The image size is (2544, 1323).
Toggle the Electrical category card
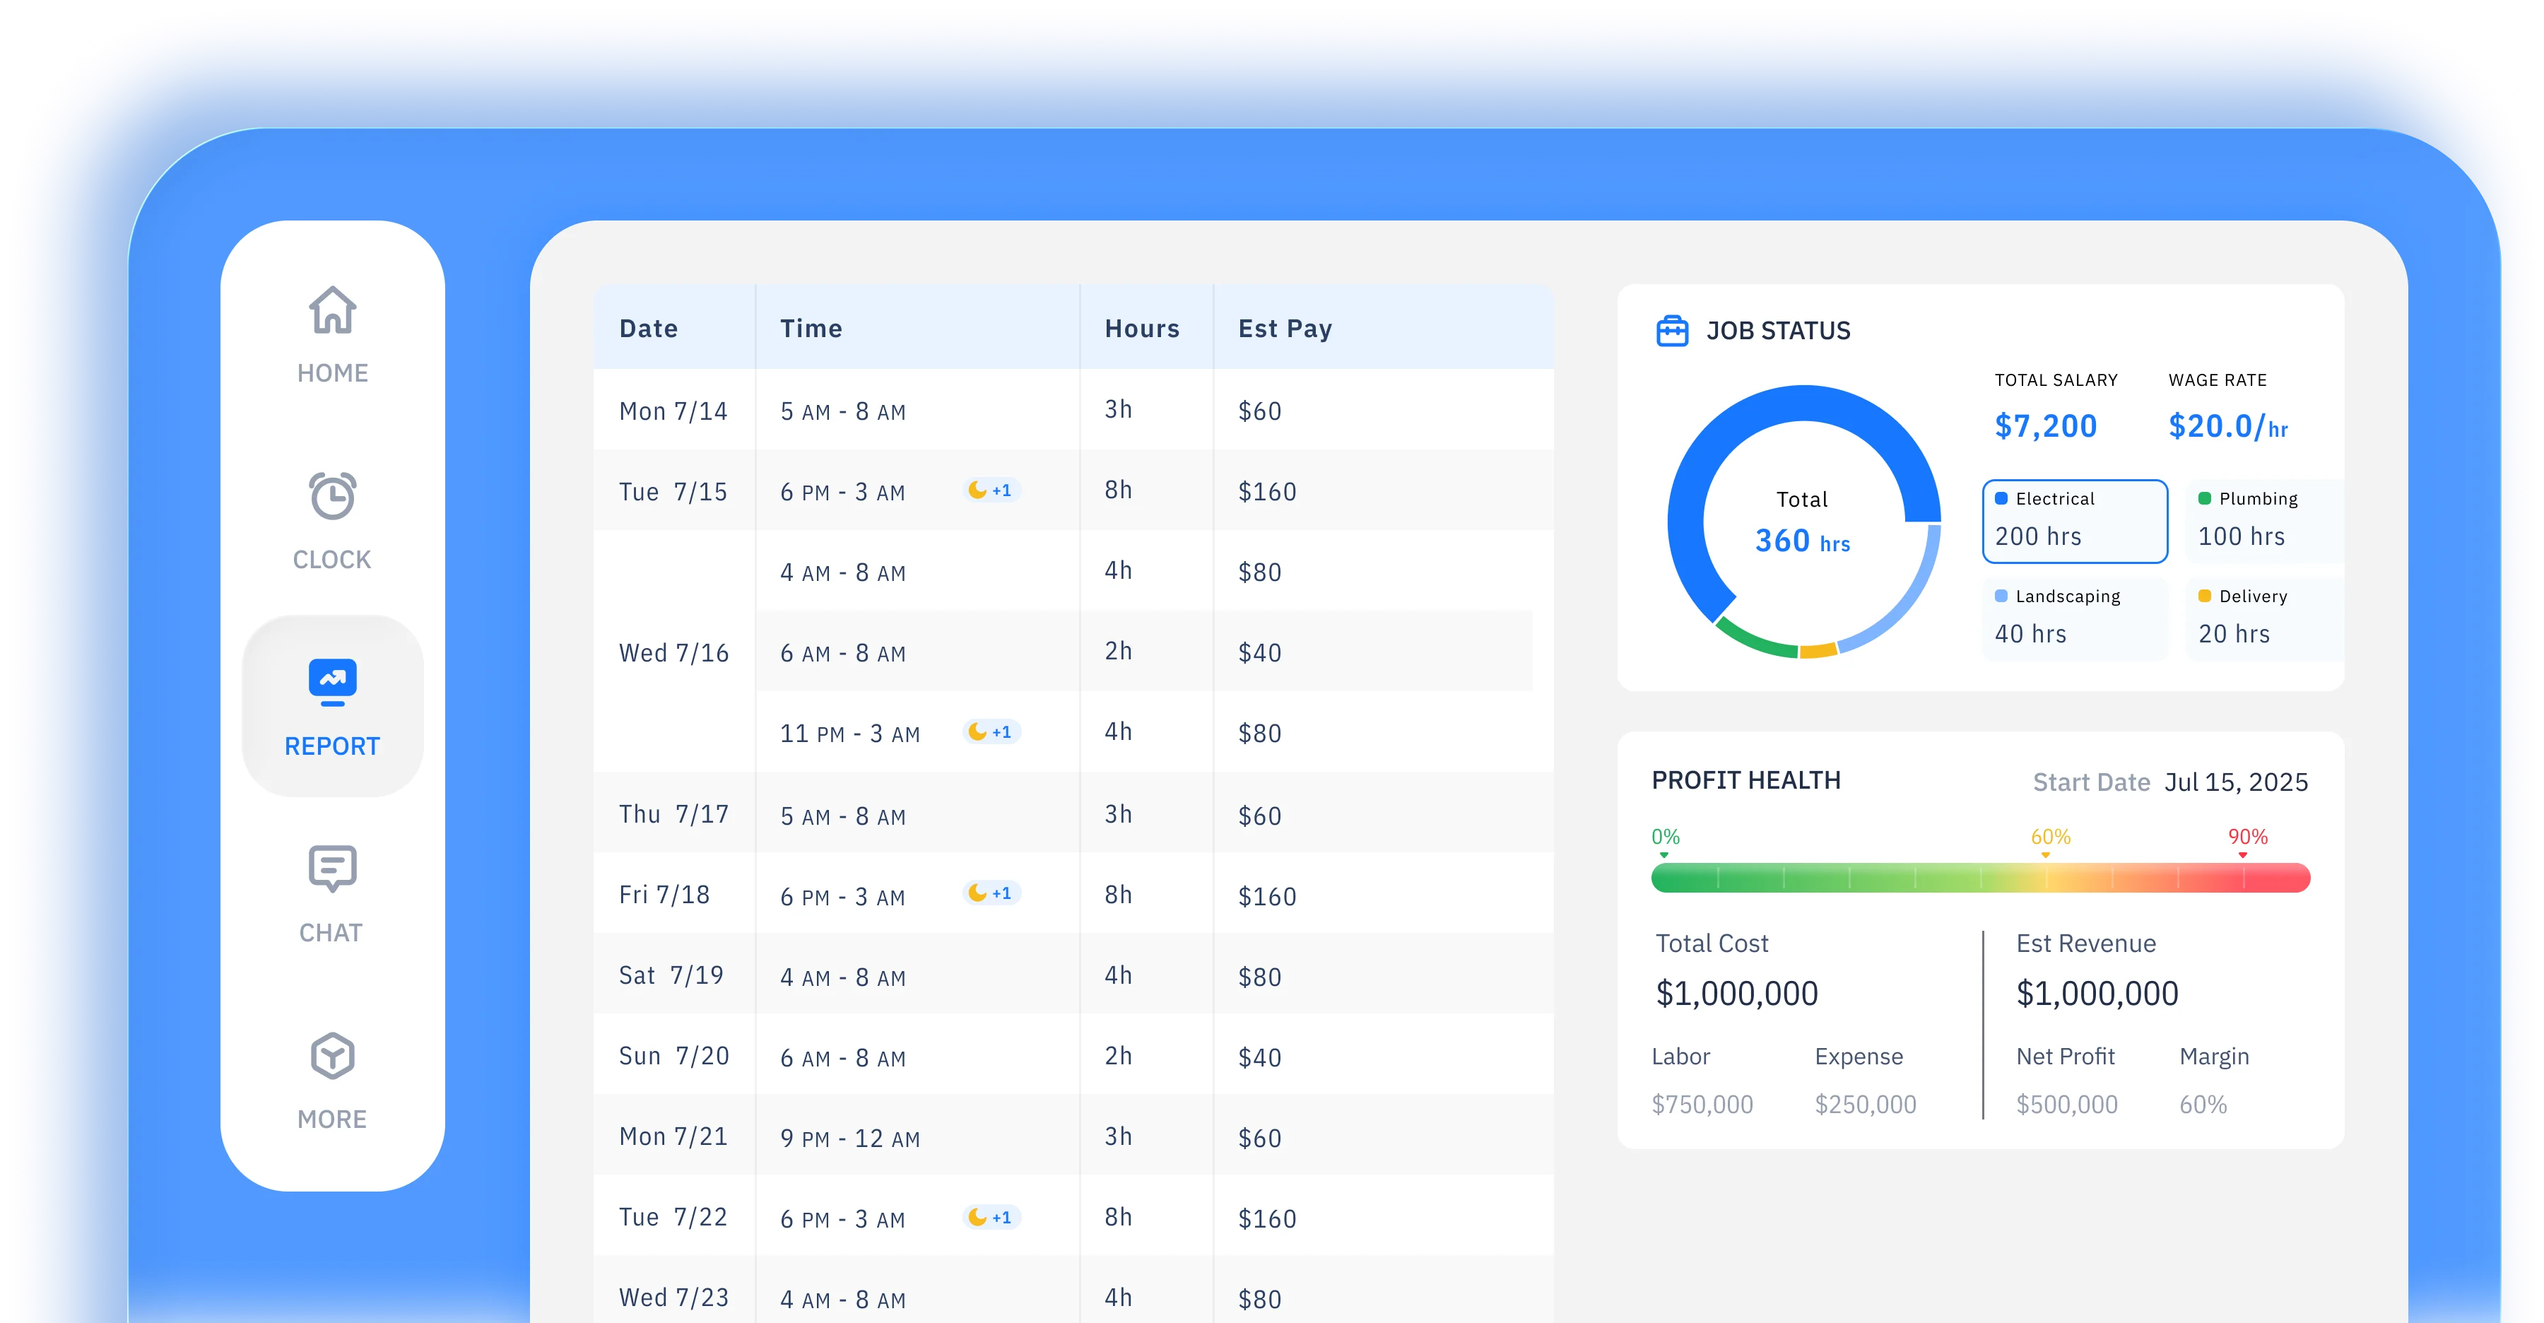click(2074, 522)
